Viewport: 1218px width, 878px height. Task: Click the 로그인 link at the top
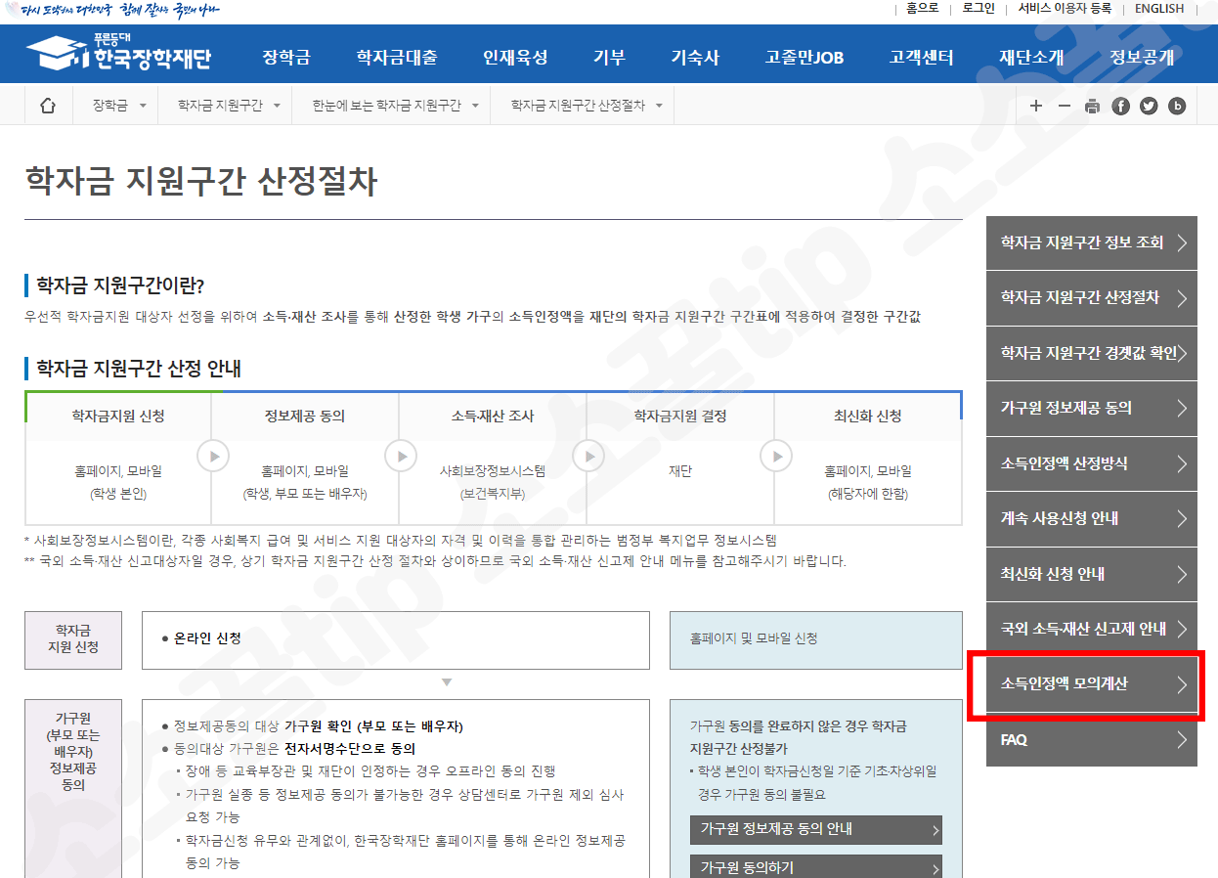point(978,8)
